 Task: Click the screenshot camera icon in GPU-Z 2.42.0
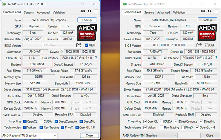point(203,11)
